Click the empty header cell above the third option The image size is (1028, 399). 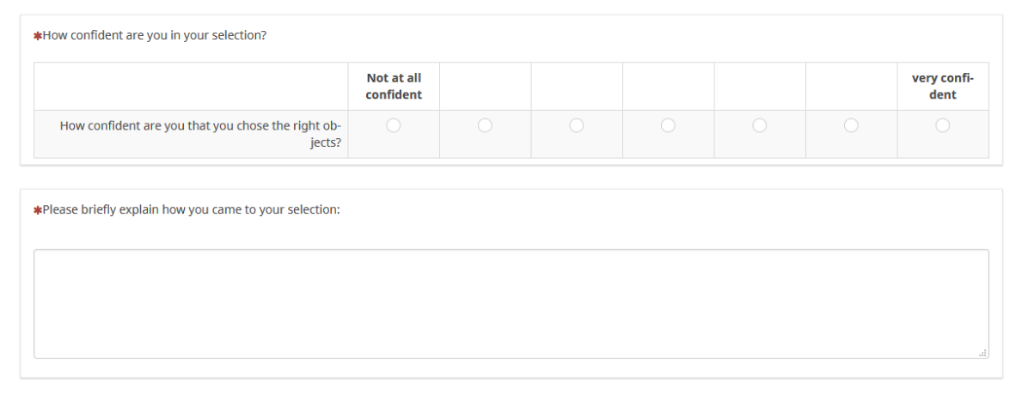click(577, 86)
